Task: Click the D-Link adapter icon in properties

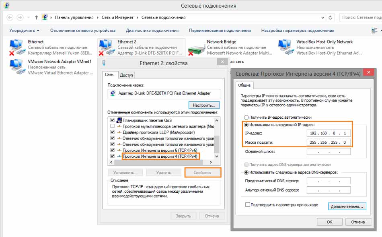Action: click(113, 93)
